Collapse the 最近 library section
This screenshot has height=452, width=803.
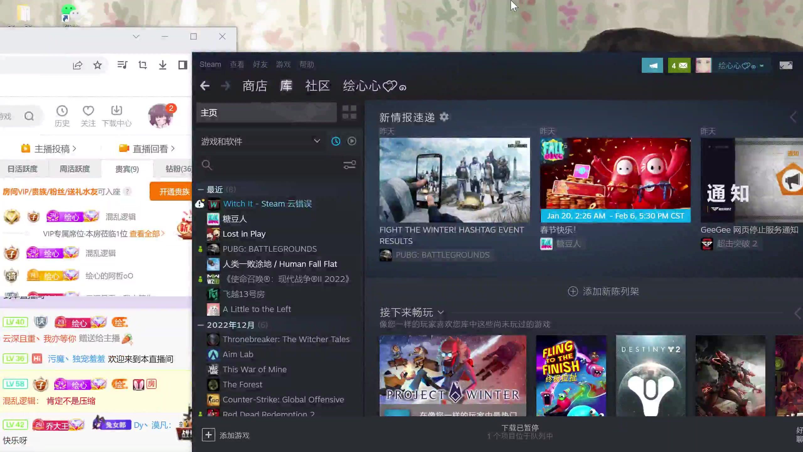pos(201,190)
